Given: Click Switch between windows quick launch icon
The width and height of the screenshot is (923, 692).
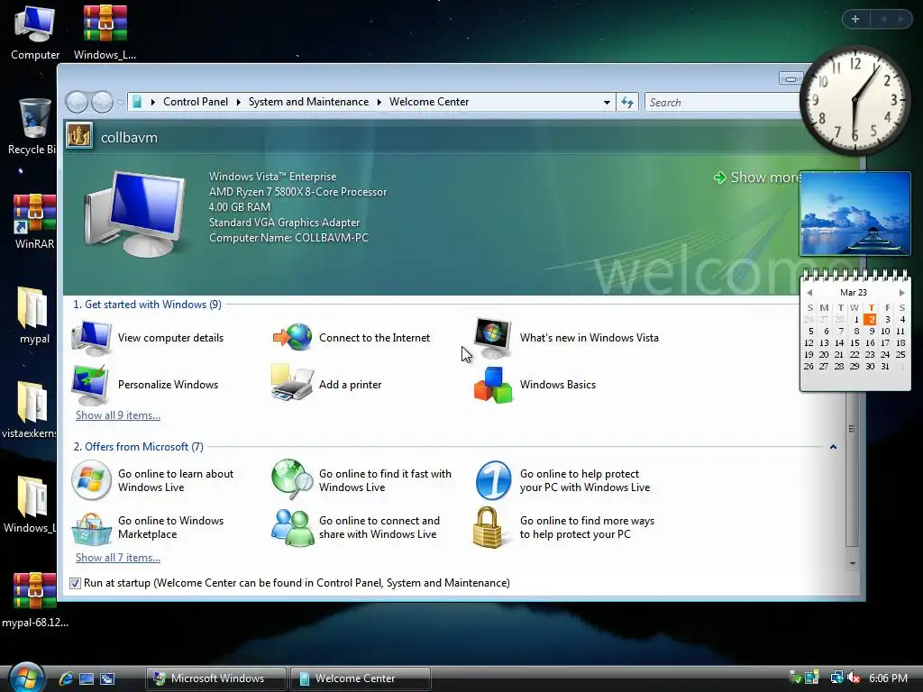Looking at the screenshot, I should click(107, 678).
